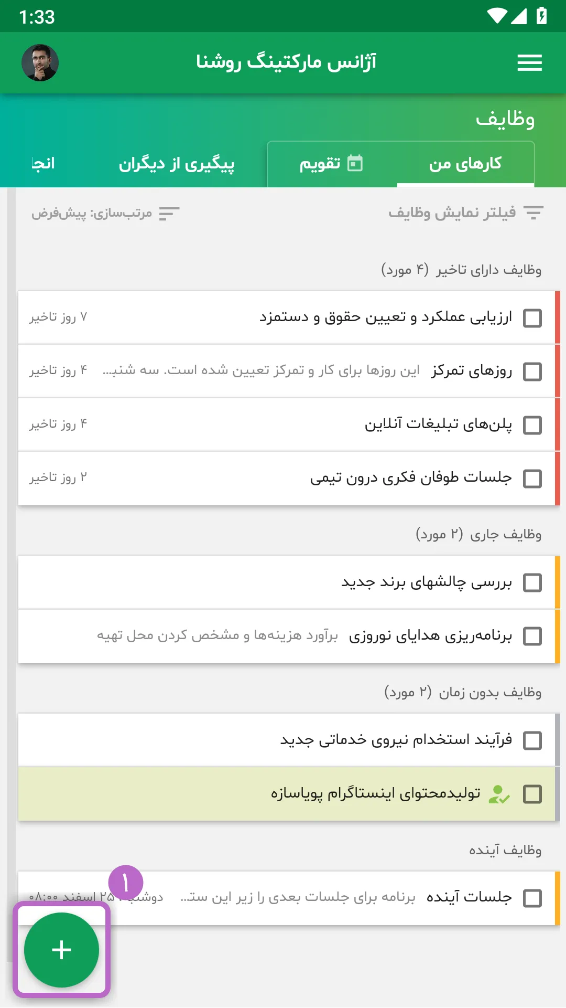Tap assigned-person icon on تولیدمحتوای اینستاگرام task
The image size is (566, 1008).
point(498,794)
